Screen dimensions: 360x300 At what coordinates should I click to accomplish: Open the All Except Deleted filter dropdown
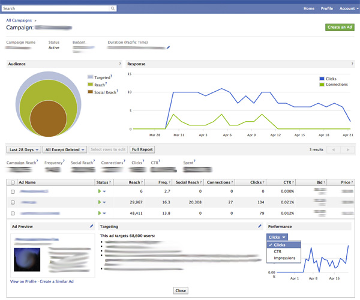(65, 149)
